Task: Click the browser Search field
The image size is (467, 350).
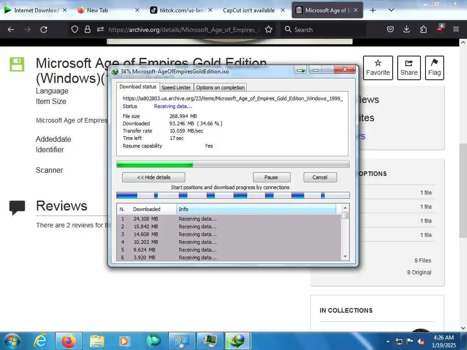Action: (x=323, y=30)
